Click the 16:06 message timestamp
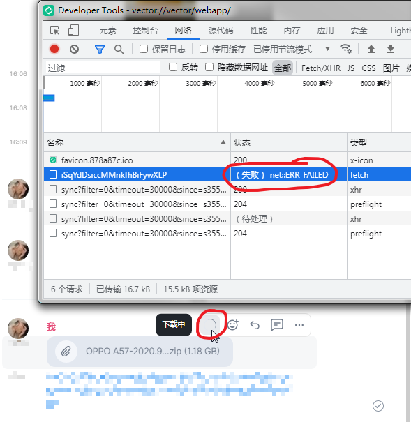The image size is (411, 422). click(18, 73)
